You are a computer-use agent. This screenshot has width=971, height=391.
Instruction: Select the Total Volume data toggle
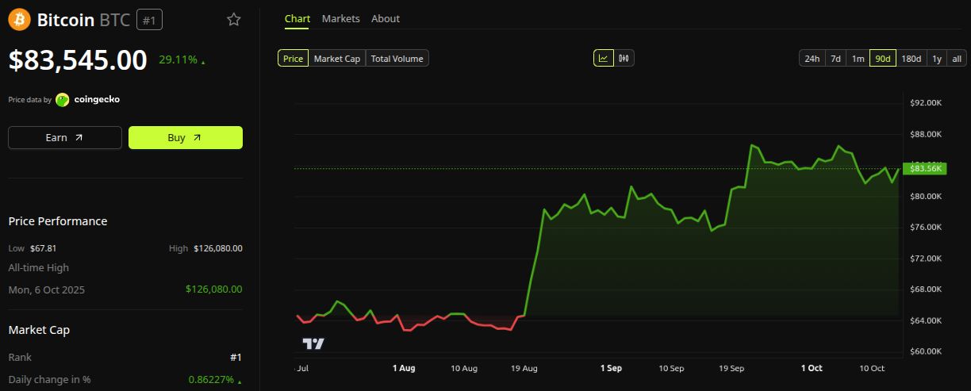[397, 58]
